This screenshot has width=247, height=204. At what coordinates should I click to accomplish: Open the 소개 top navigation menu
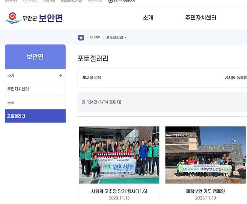point(148,18)
